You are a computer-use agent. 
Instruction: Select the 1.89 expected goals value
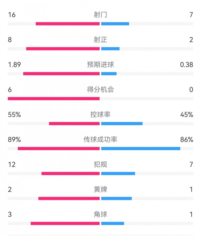tap(14, 65)
